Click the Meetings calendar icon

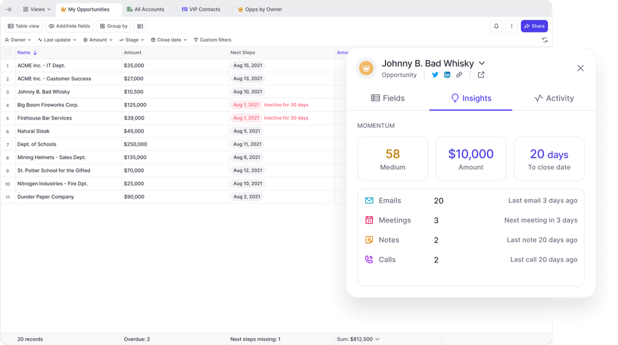(370, 220)
